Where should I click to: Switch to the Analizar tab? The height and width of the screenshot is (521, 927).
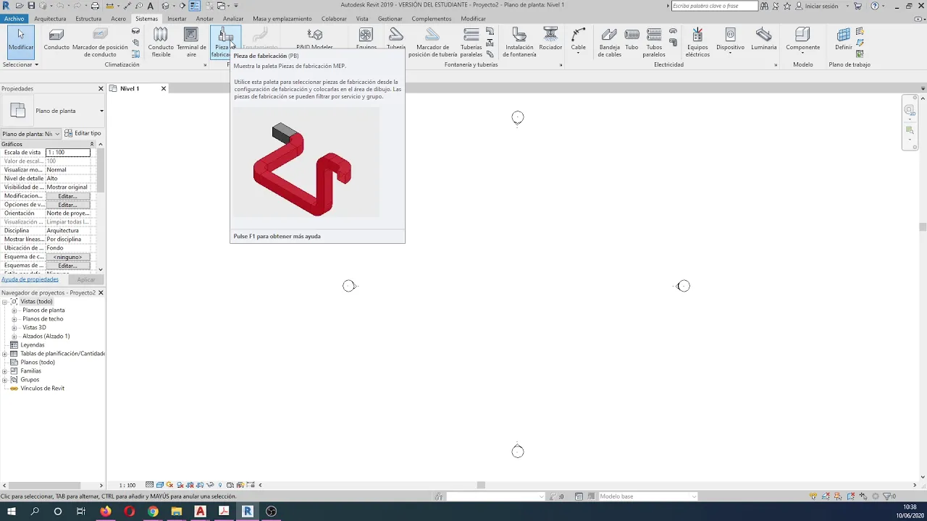pyautogui.click(x=233, y=19)
